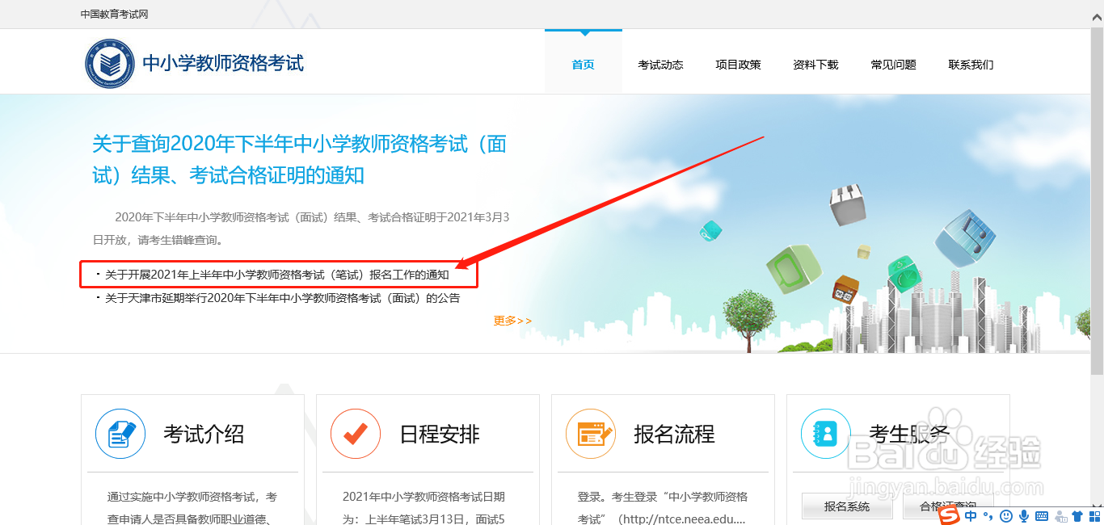Expand more announcements via 更多>>
The height and width of the screenshot is (525, 1104).
pos(512,320)
